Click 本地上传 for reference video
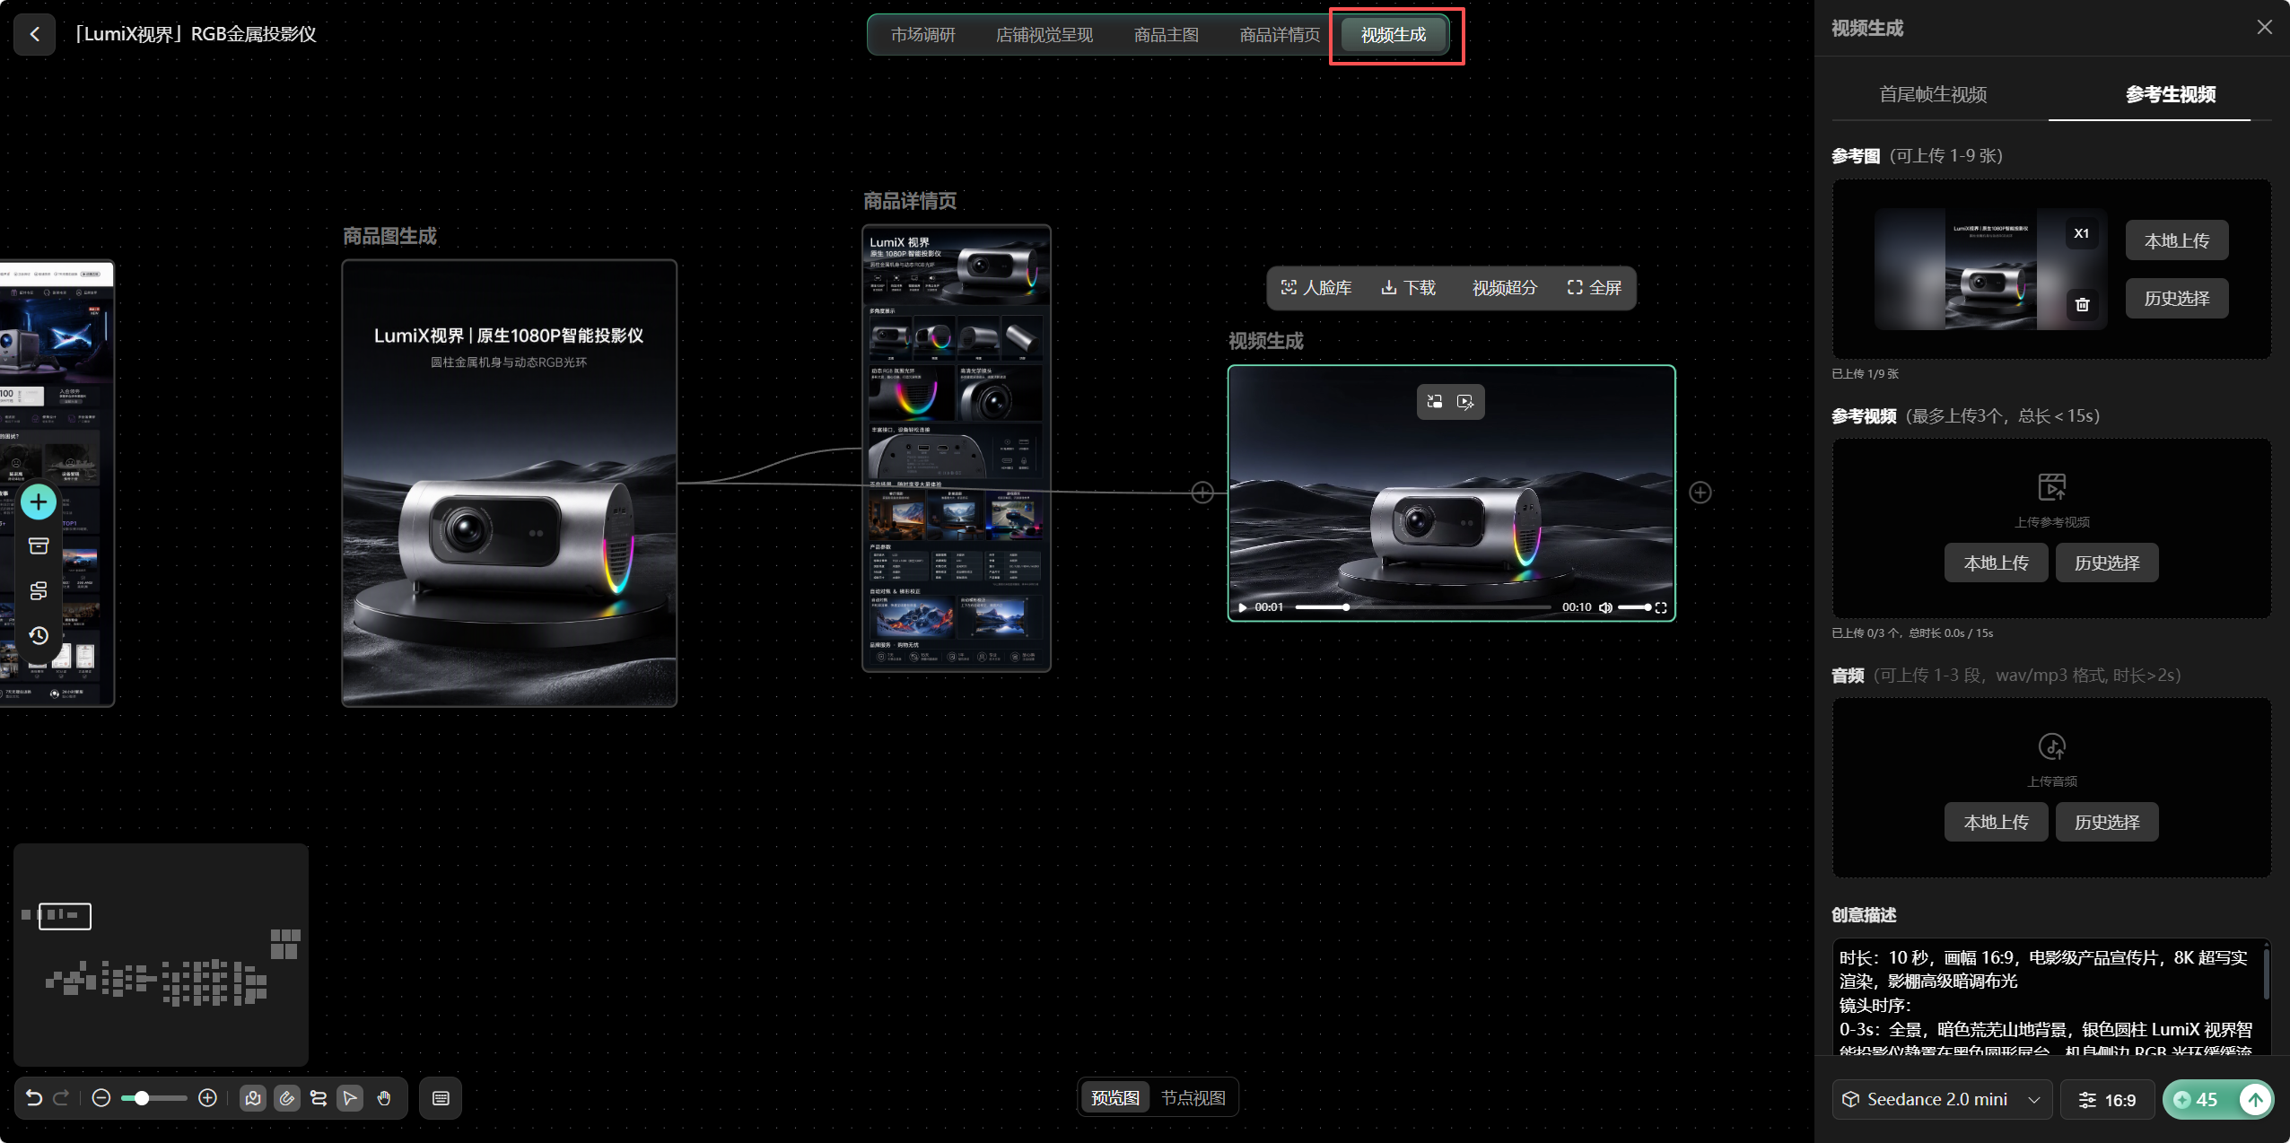This screenshot has width=2290, height=1143. pos(1997,563)
